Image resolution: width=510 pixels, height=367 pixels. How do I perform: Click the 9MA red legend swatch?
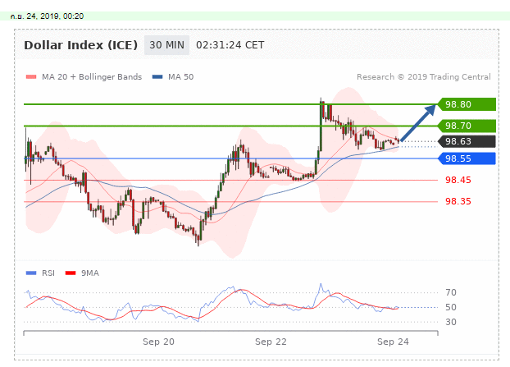pyautogui.click(x=71, y=273)
